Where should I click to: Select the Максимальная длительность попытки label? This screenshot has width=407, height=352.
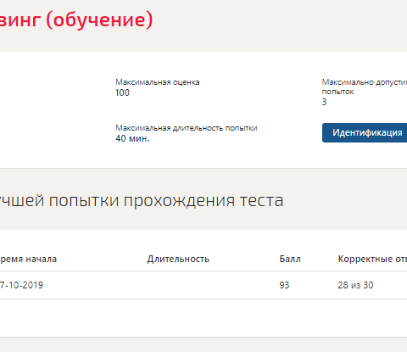(x=187, y=128)
